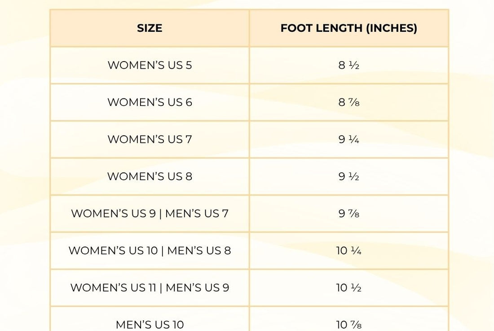Select the WOMEN'S US 6 cell
Viewport: 494px width, 331px height.
(x=150, y=102)
